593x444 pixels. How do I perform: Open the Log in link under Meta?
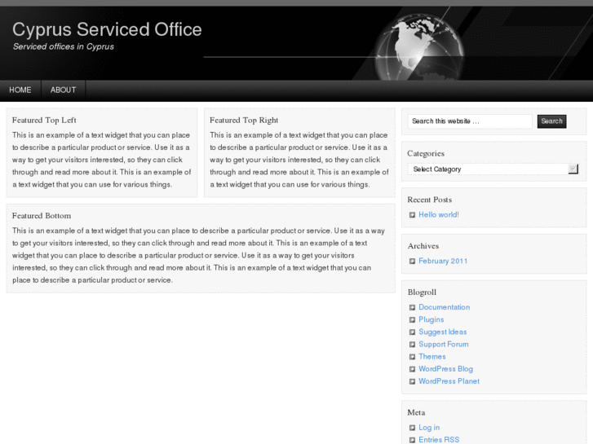[x=429, y=428]
